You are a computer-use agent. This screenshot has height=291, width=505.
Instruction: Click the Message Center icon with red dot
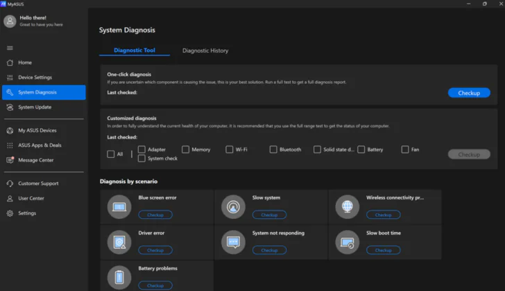[x=10, y=160]
